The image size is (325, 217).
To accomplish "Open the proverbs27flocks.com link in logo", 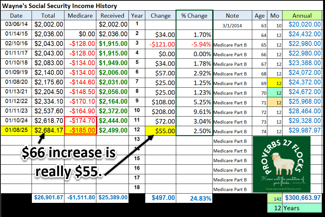I will coord(281,189).
